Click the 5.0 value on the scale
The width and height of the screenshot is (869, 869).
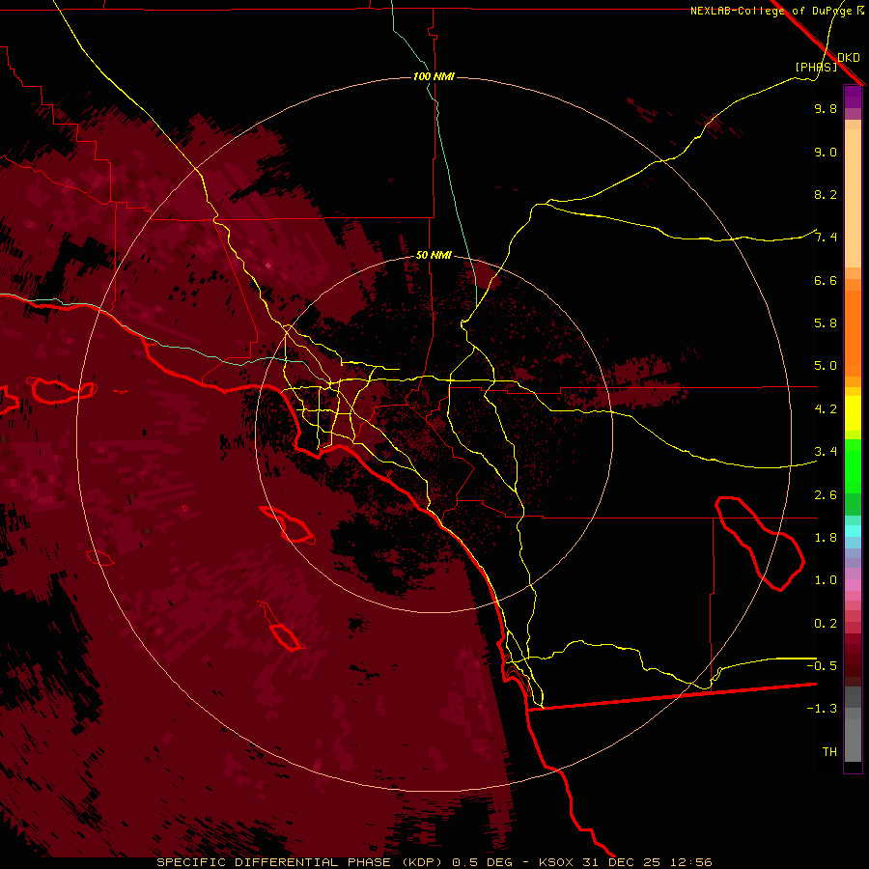(x=826, y=366)
